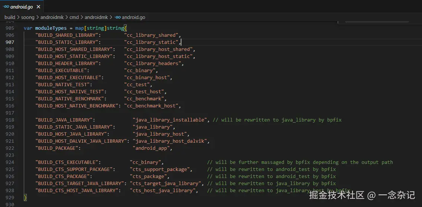This screenshot has width=422, height=207.
Task: Select line number 917 in the gutter
Action: (10, 113)
